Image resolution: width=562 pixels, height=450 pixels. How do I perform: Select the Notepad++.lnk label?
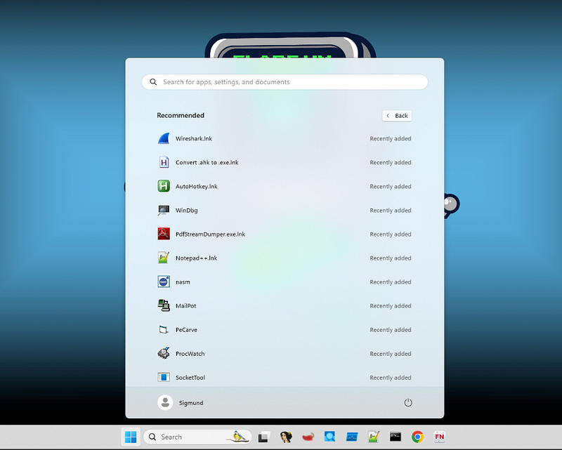coord(197,258)
